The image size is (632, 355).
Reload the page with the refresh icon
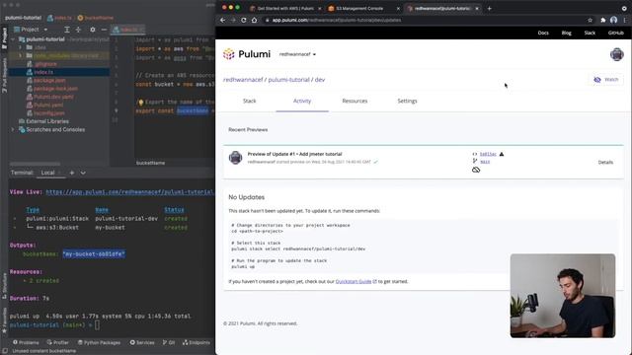pos(244,20)
